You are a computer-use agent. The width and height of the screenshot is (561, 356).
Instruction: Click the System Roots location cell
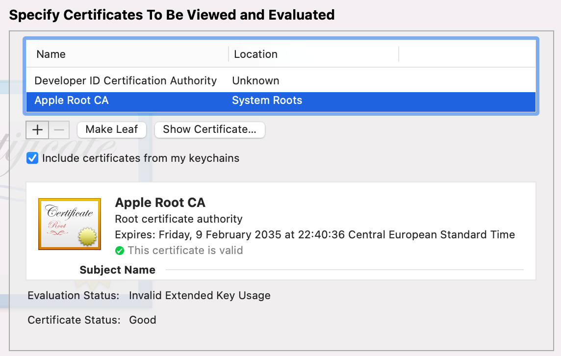coord(267,101)
